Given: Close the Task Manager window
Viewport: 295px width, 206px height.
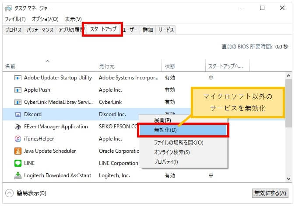Looking at the screenshot, I should point(282,8).
